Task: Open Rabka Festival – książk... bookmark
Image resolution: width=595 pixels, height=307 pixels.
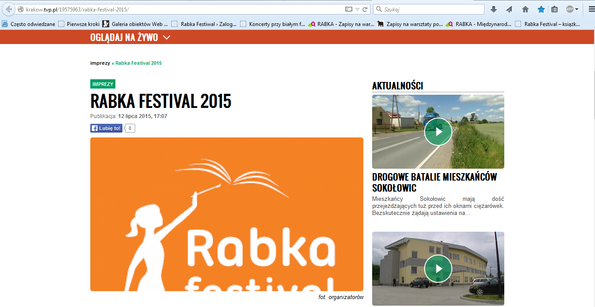Action: tap(547, 24)
